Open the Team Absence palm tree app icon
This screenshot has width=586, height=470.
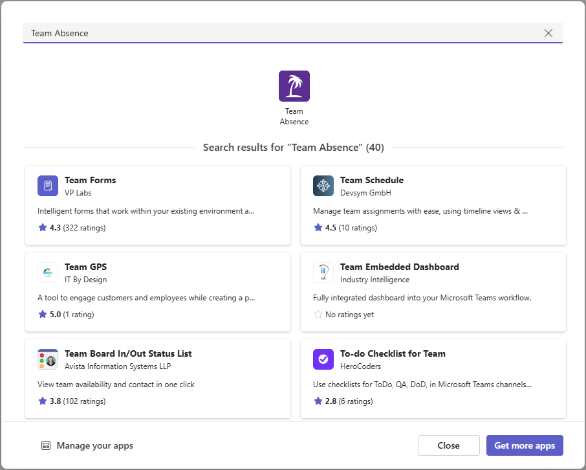tap(294, 86)
